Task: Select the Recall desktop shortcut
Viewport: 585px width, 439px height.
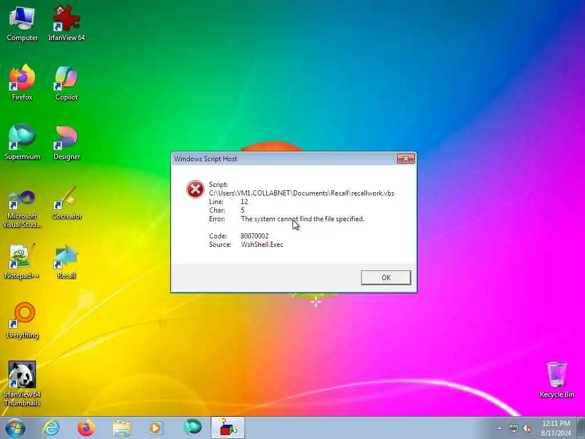Action: pos(66,261)
